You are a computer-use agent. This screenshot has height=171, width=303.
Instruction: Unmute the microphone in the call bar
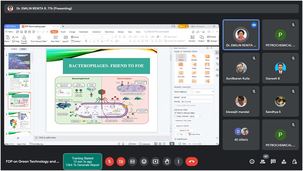click(x=109, y=162)
